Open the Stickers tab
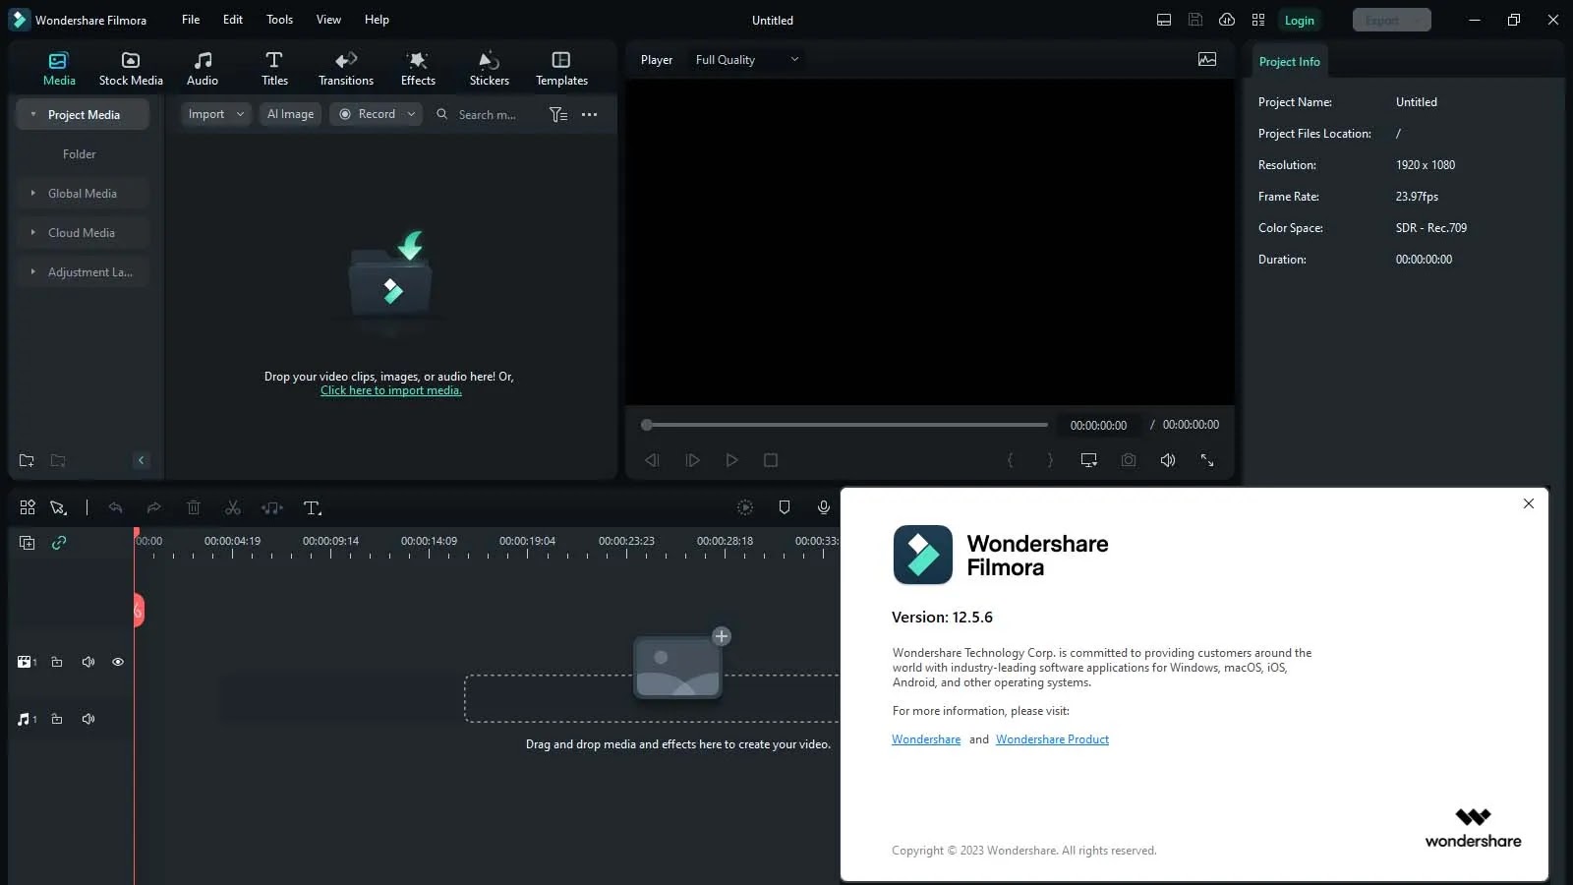 coord(489,69)
